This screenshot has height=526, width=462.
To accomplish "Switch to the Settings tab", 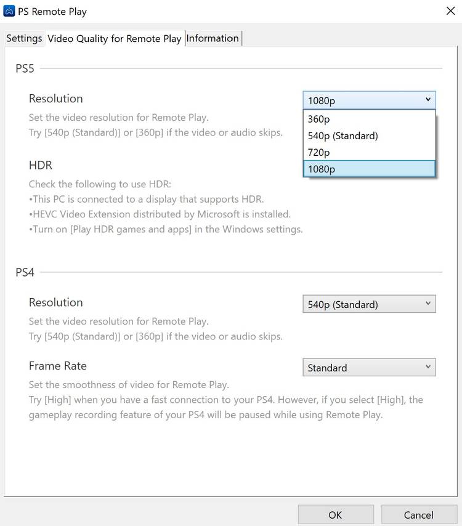I will pos(24,38).
